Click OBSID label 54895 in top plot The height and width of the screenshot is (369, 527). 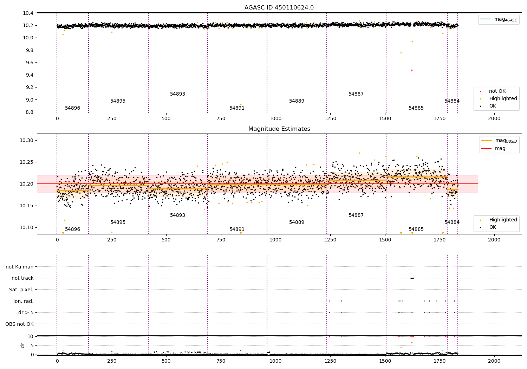tap(118, 101)
